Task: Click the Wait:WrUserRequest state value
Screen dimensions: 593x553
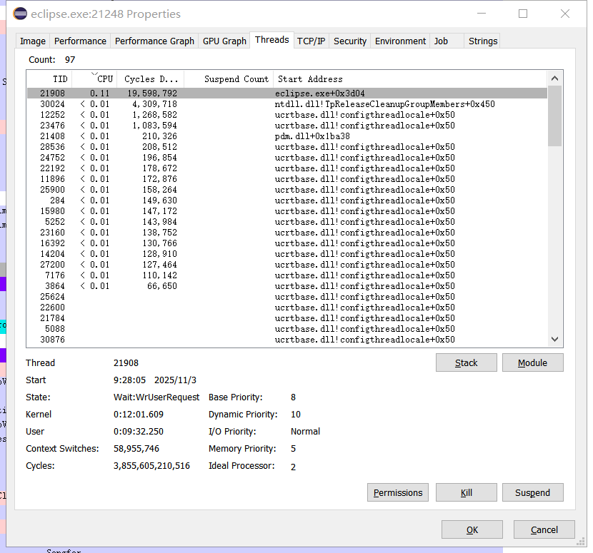Action: pos(156,397)
